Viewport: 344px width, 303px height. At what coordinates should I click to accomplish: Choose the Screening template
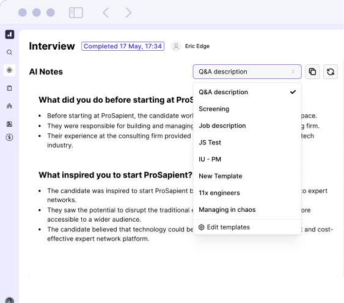(x=247, y=109)
